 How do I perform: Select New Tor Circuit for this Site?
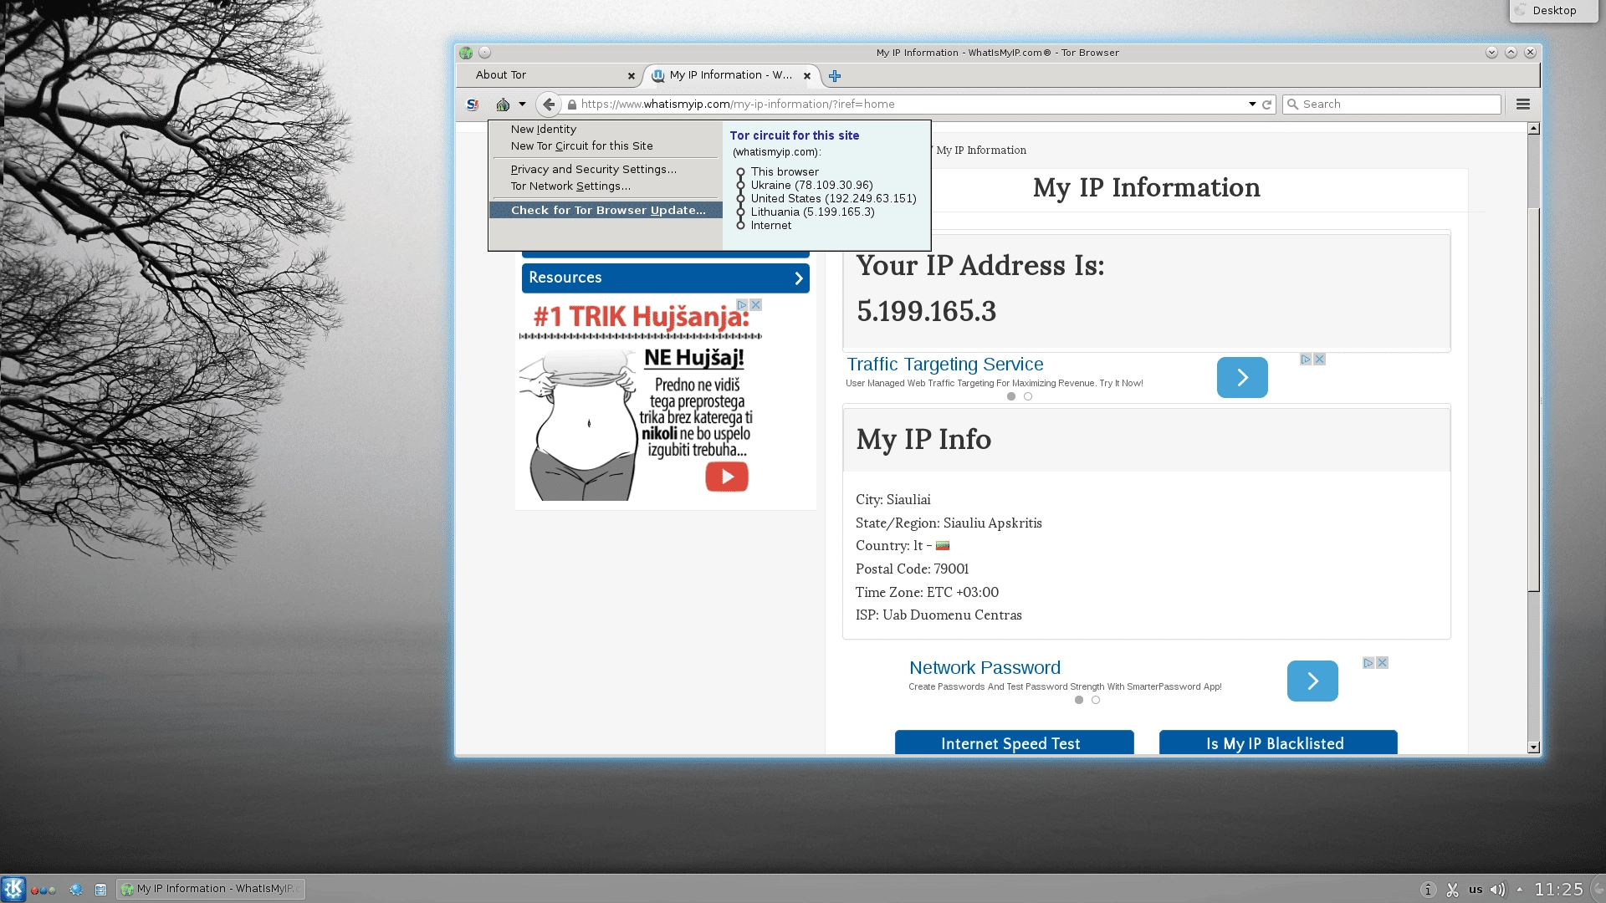pyautogui.click(x=582, y=146)
